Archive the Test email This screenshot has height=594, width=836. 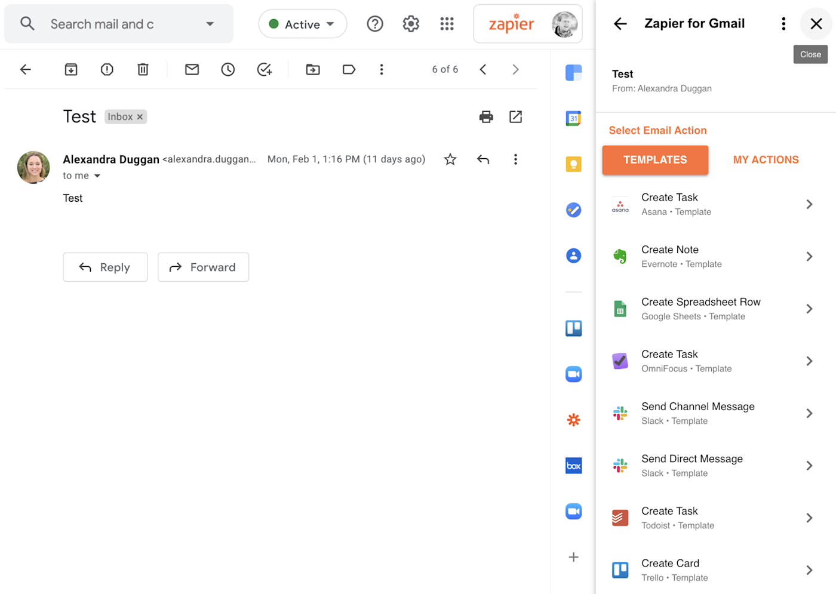coord(71,69)
